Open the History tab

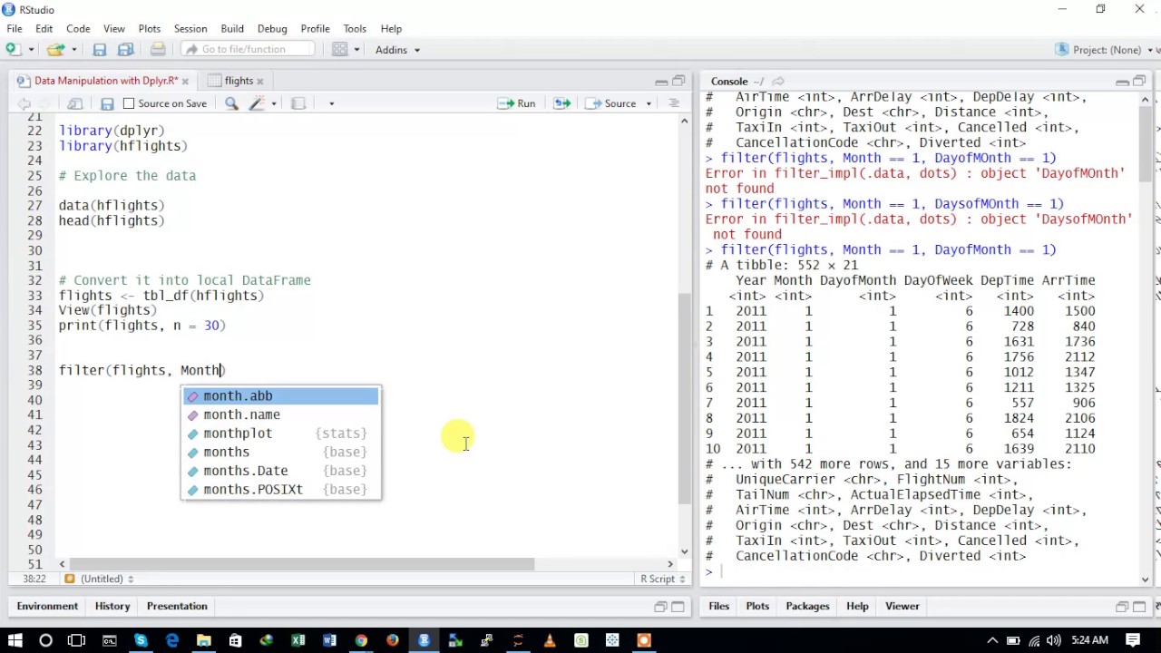pyautogui.click(x=112, y=606)
